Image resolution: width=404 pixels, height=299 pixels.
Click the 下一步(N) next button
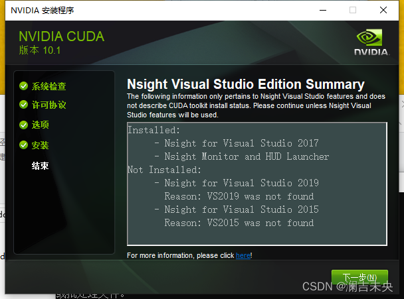[359, 277]
